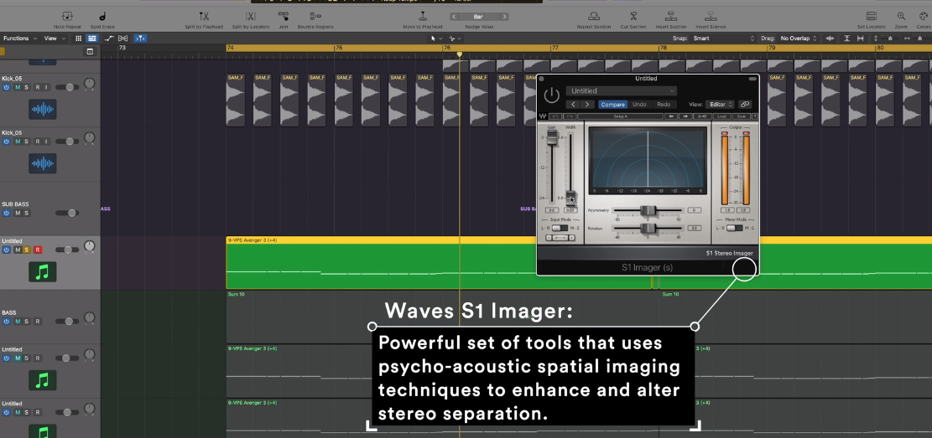Click the Rotation slider handle
This screenshot has width=932, height=438.
(648, 228)
